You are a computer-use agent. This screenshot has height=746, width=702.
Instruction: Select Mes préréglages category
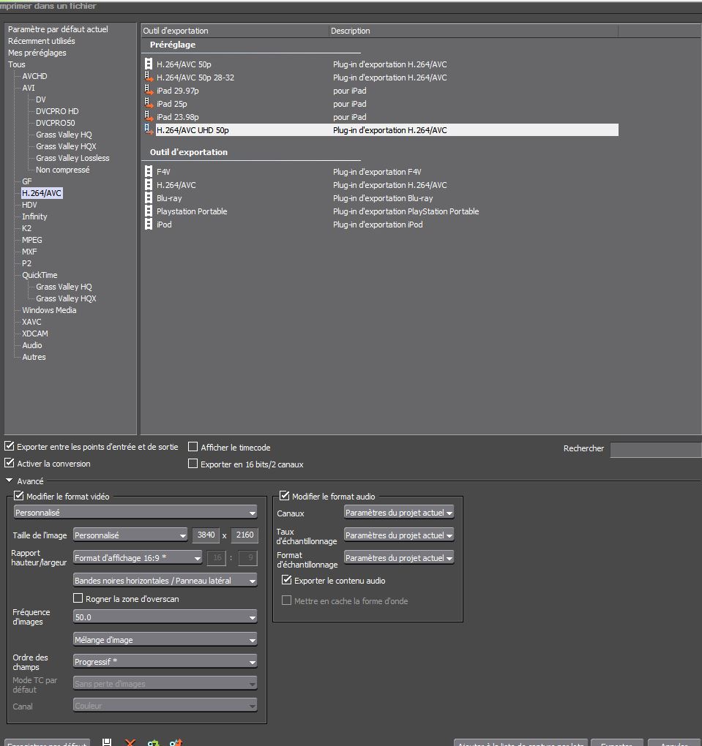point(37,53)
